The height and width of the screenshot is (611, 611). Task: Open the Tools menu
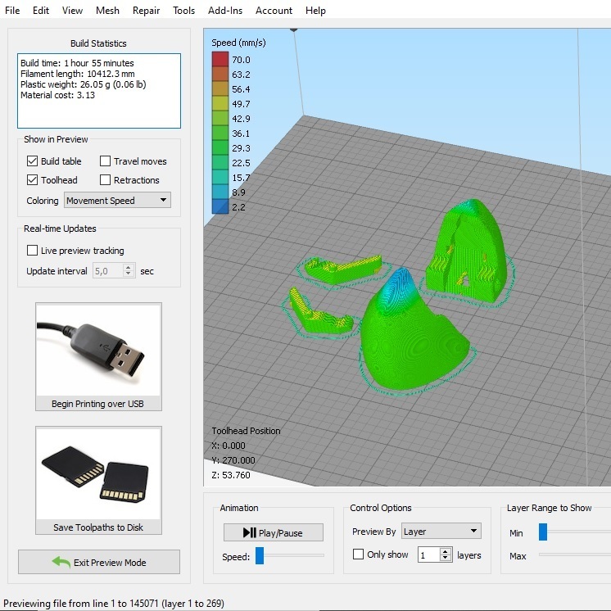(184, 11)
